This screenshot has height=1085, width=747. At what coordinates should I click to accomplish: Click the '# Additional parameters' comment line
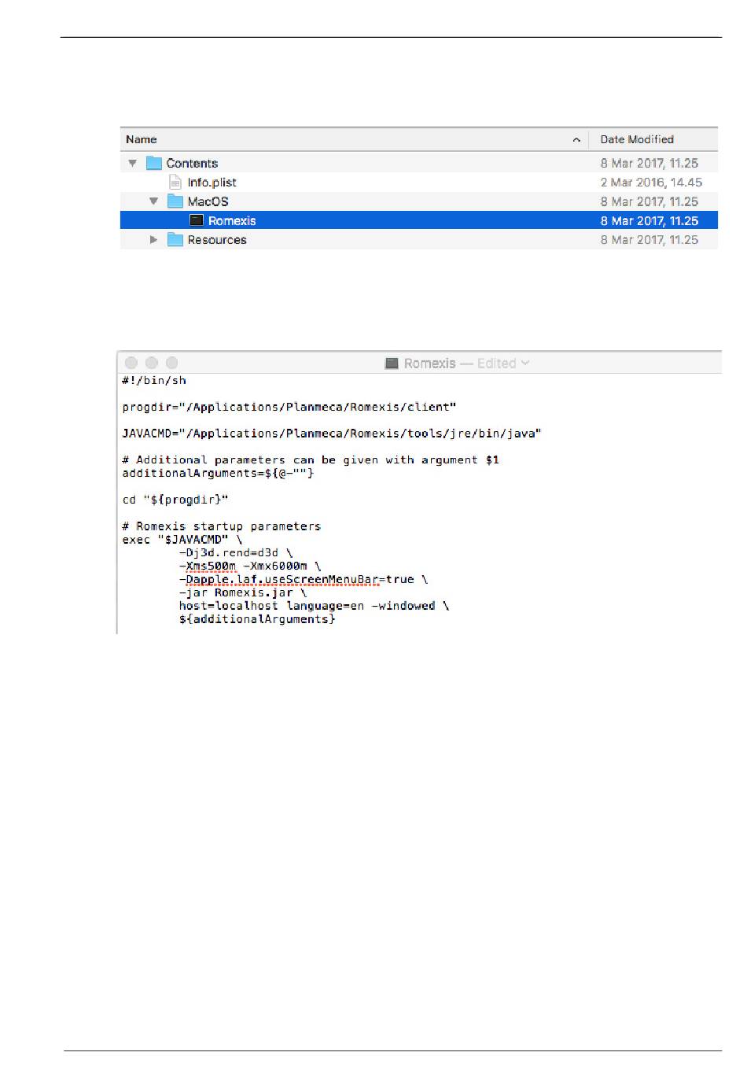[x=311, y=460]
